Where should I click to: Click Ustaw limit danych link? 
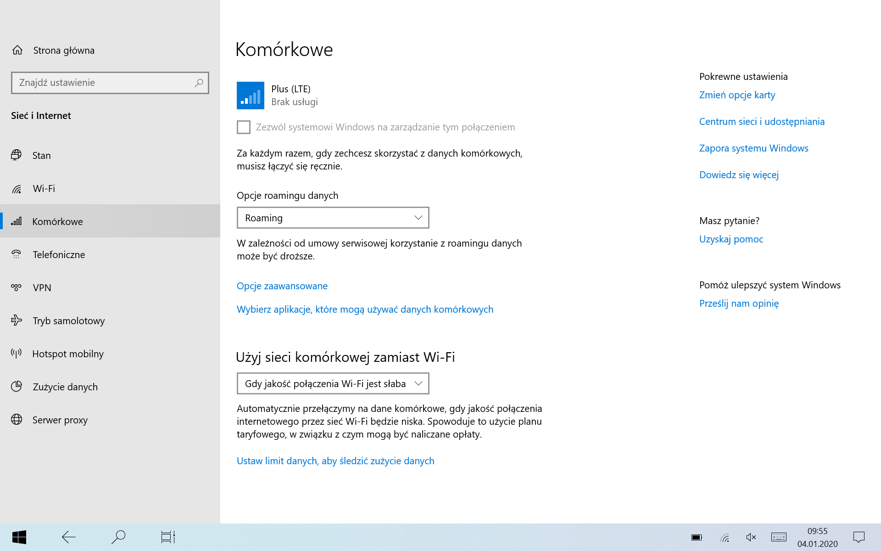(x=335, y=461)
